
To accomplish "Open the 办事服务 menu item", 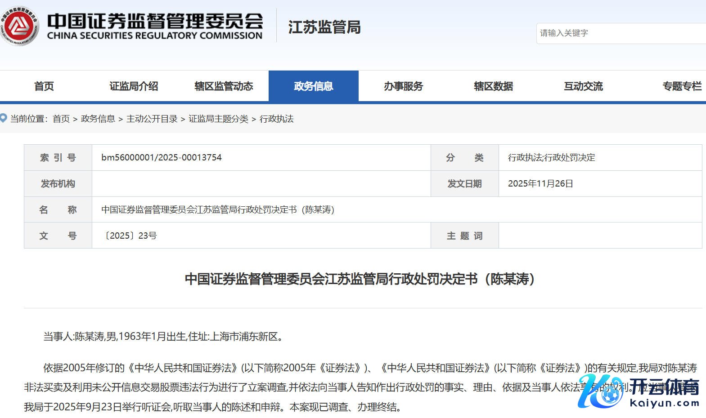I will point(404,86).
